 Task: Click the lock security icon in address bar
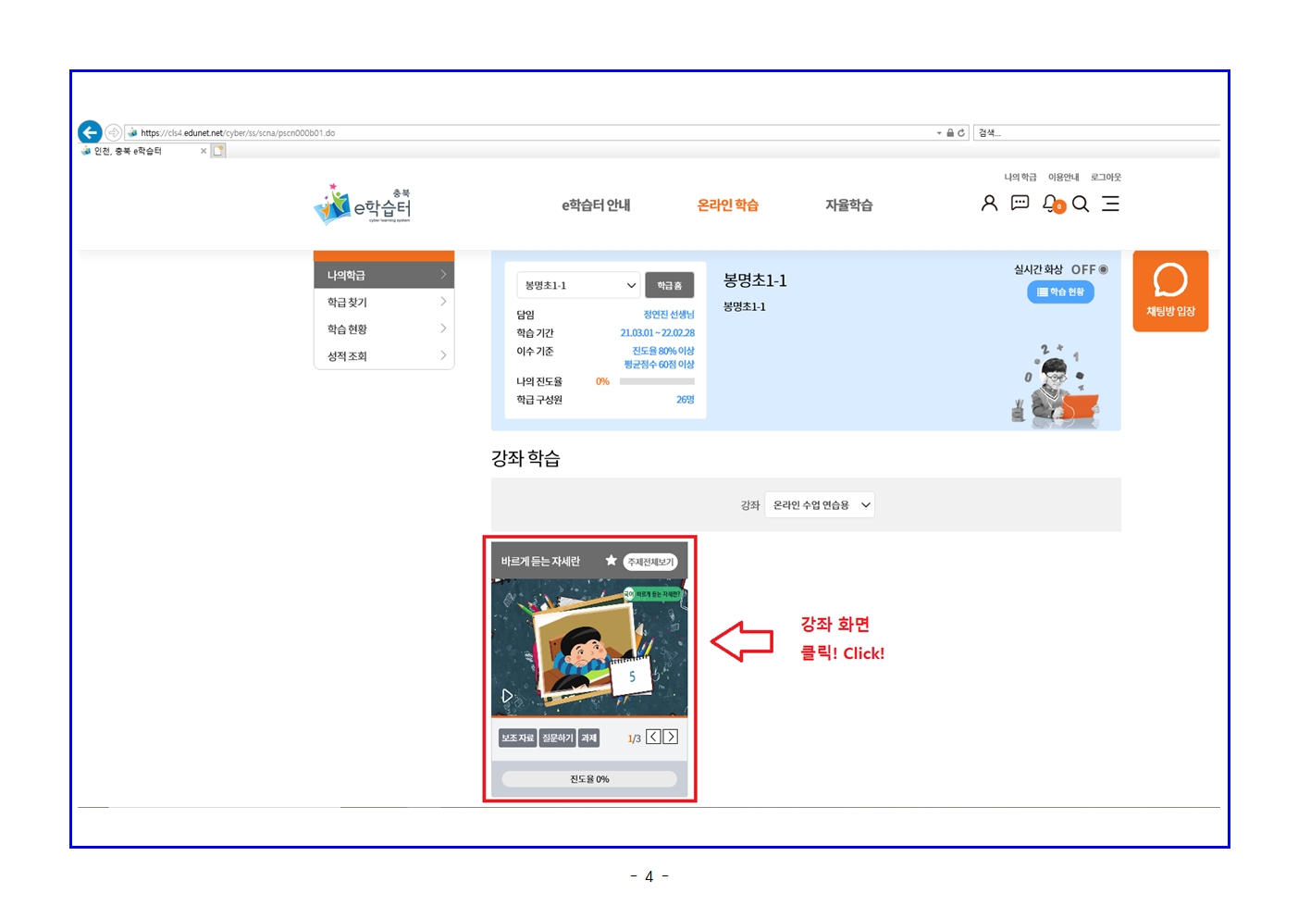coord(950,133)
